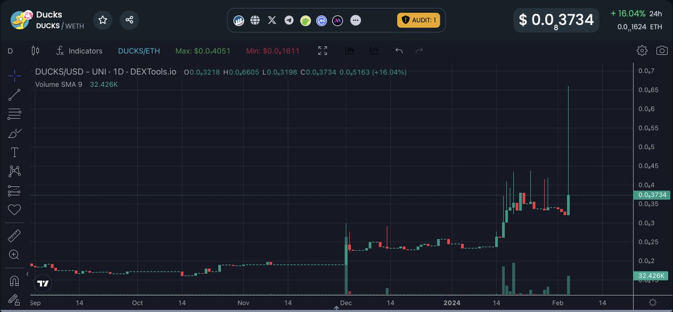Viewport: 673px width, 312px height.
Task: Click the Oct label on time axis
Action: tap(137, 302)
